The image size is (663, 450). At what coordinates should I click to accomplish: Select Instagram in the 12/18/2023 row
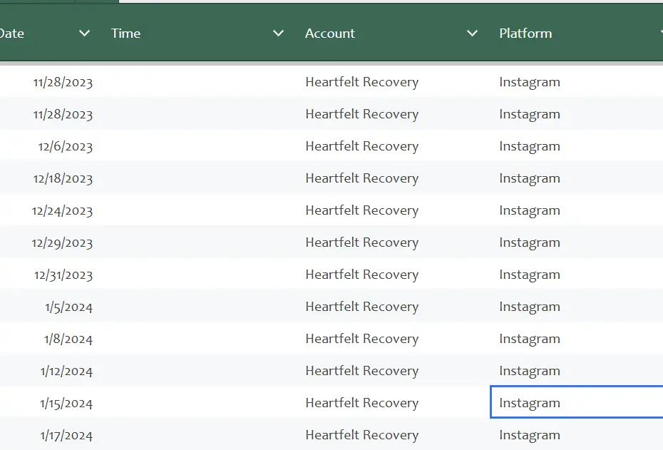530,178
